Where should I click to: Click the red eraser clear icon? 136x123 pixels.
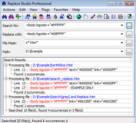click(x=93, y=17)
